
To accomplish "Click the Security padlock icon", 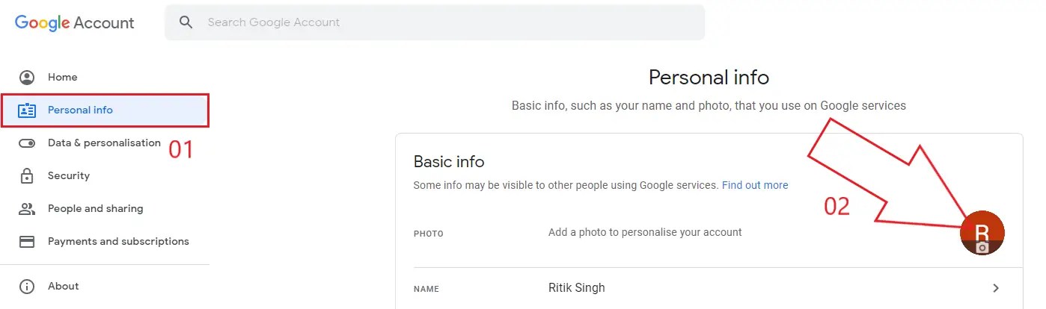I will coord(27,176).
